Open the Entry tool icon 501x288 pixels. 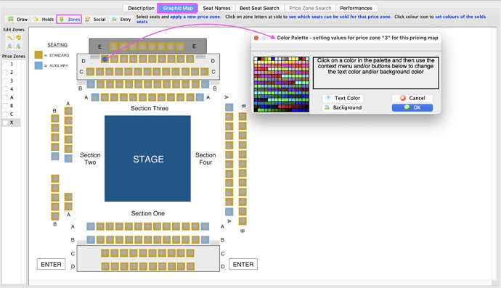coord(114,19)
